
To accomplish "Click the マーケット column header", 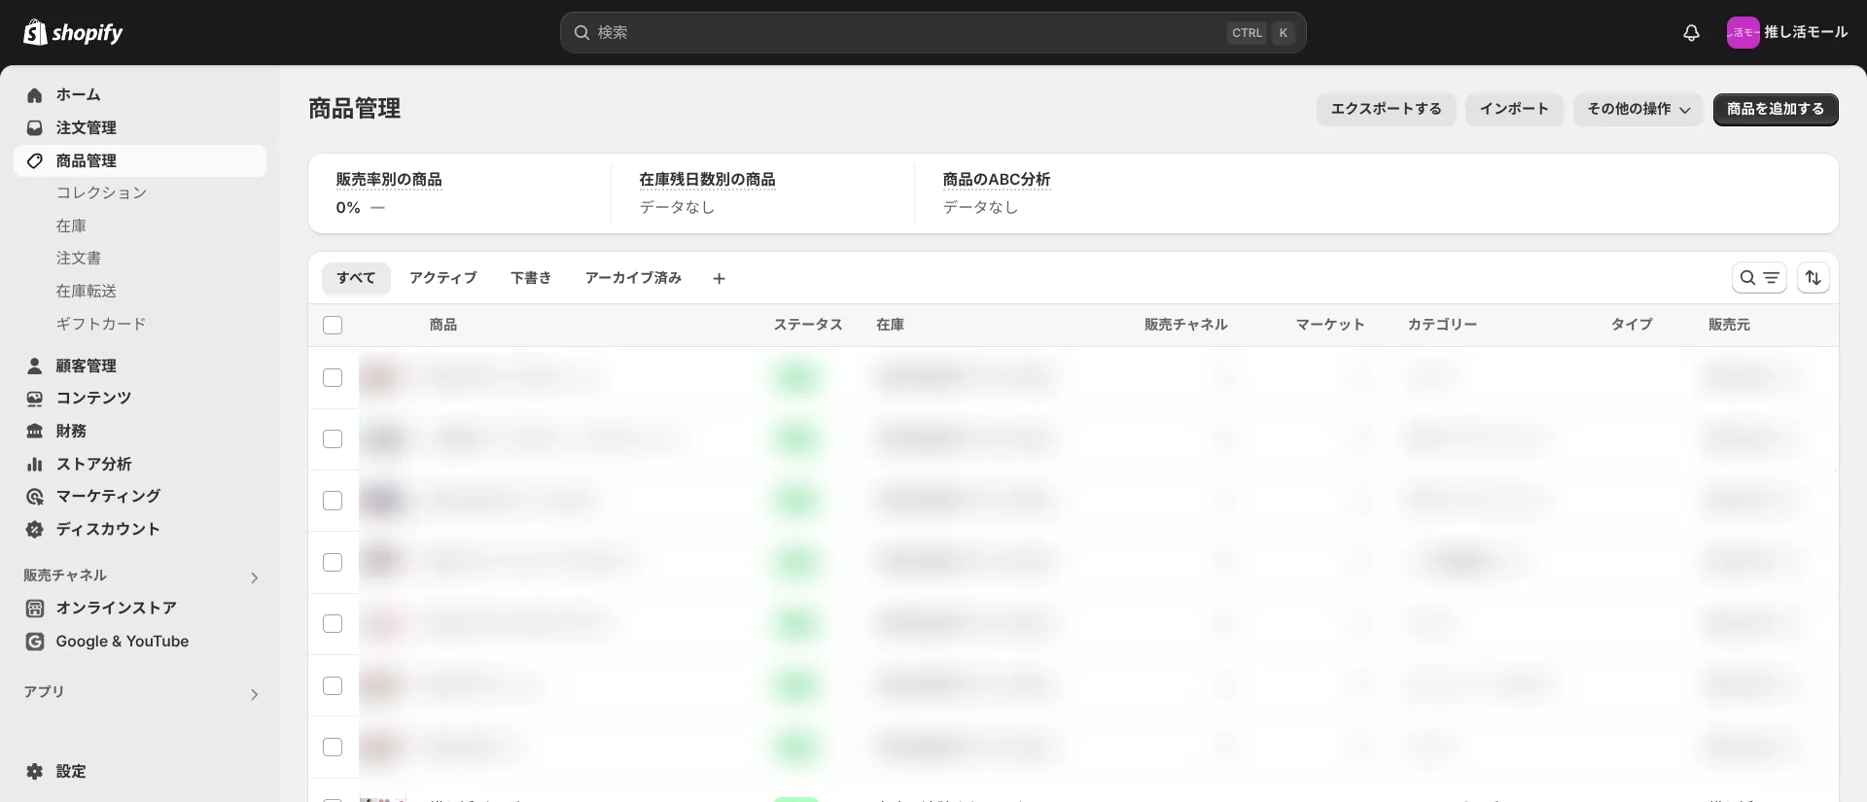I will pyautogui.click(x=1330, y=325).
